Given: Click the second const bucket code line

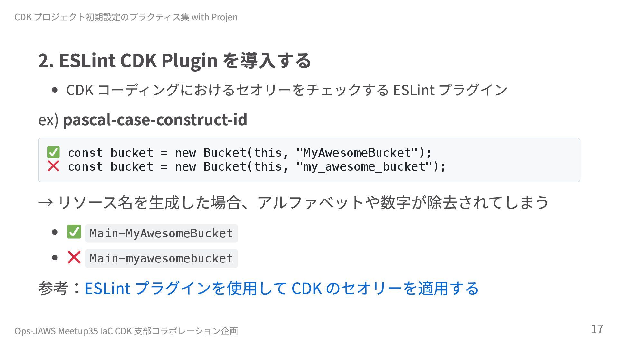Looking at the screenshot, I should (x=257, y=166).
